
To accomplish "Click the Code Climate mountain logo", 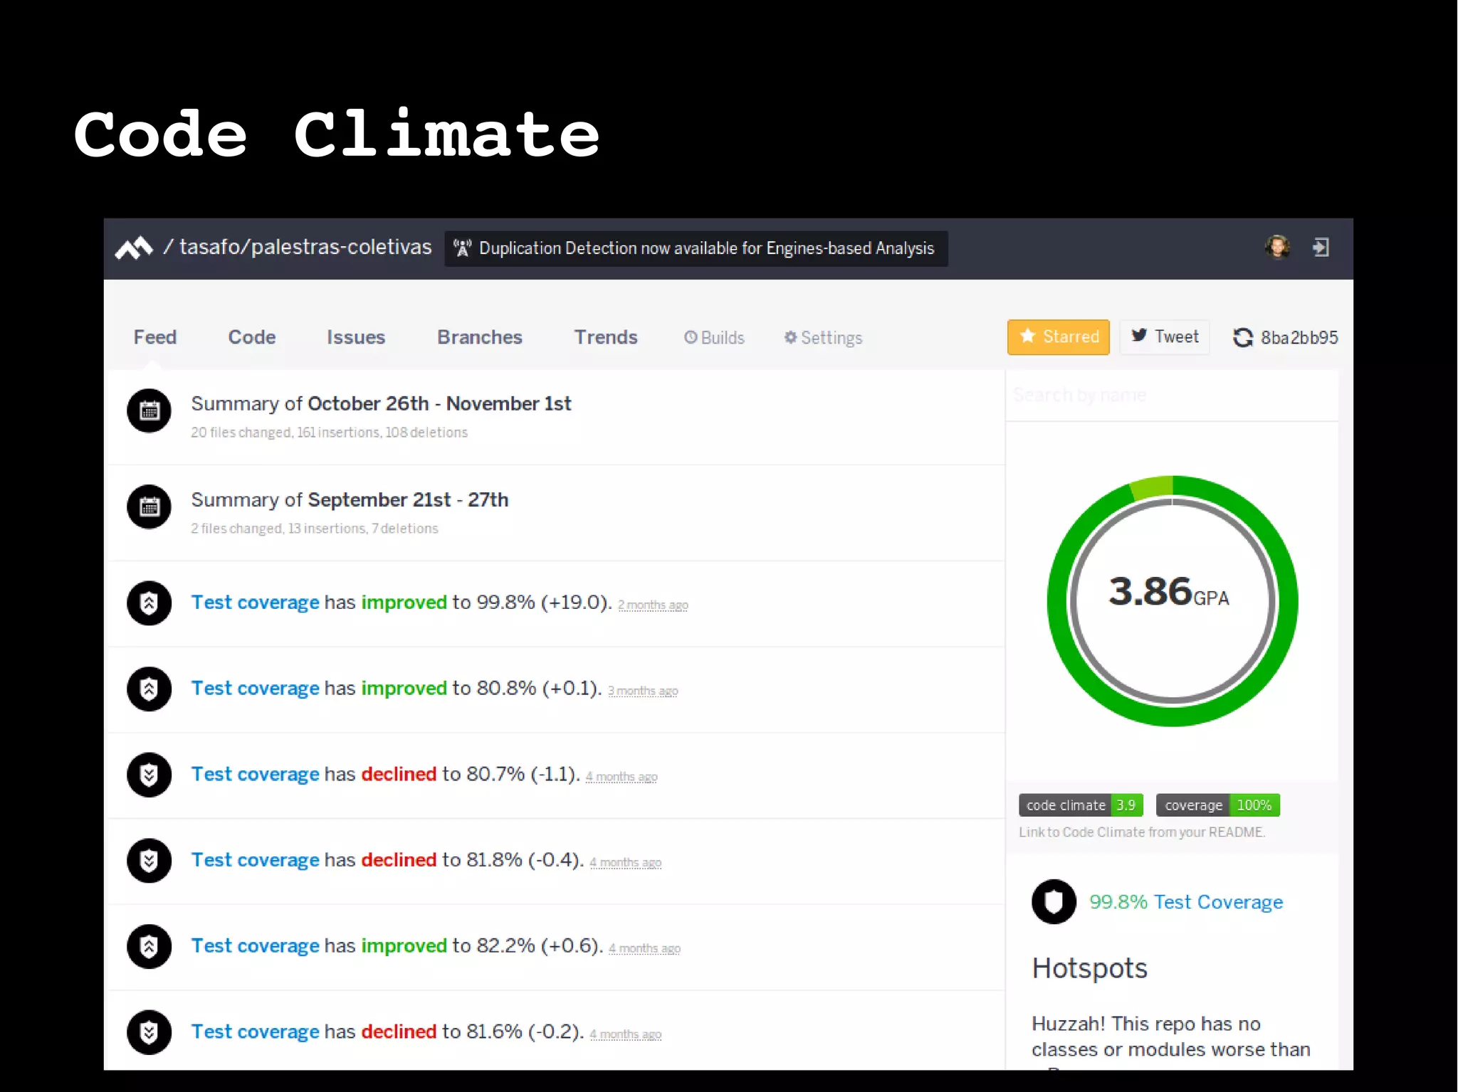I will coord(134,248).
